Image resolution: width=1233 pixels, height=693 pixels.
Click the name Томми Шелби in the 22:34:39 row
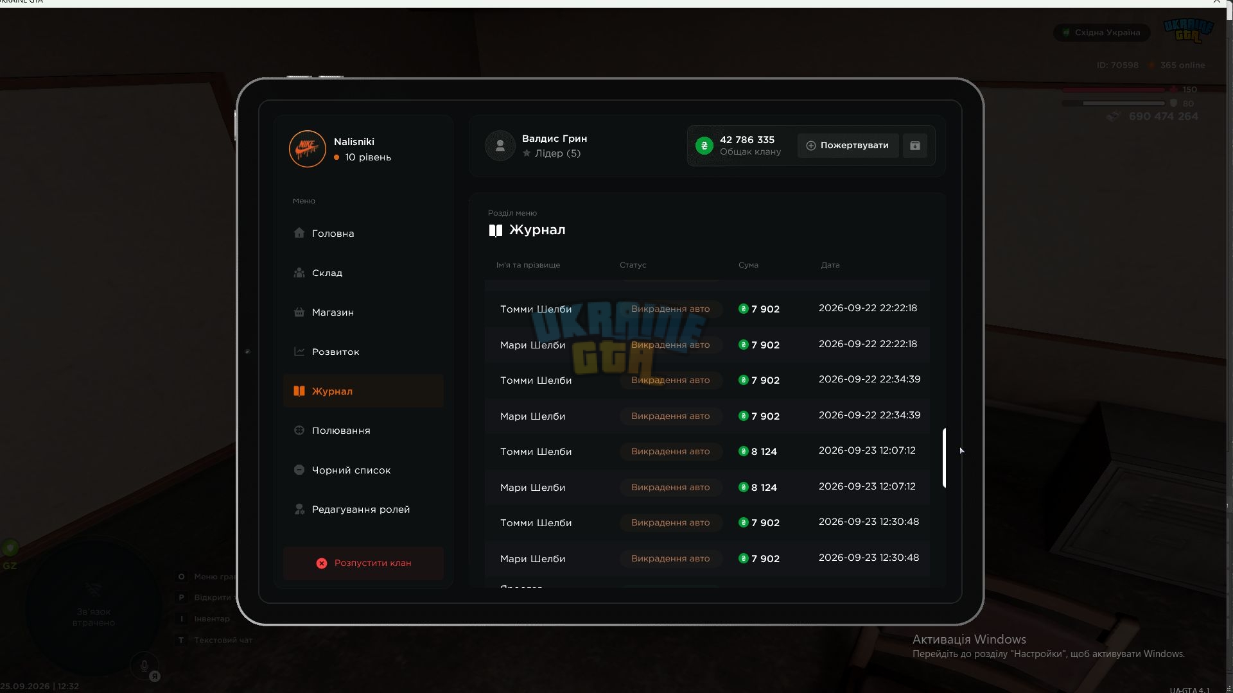[x=536, y=381]
